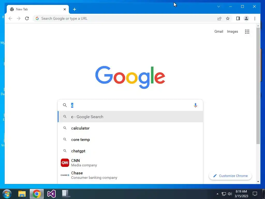Select the CNN Media company suggestion
This screenshot has width=265, height=199.
click(x=130, y=163)
